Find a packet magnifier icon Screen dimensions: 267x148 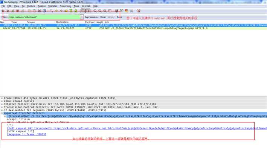(x=51, y=11)
